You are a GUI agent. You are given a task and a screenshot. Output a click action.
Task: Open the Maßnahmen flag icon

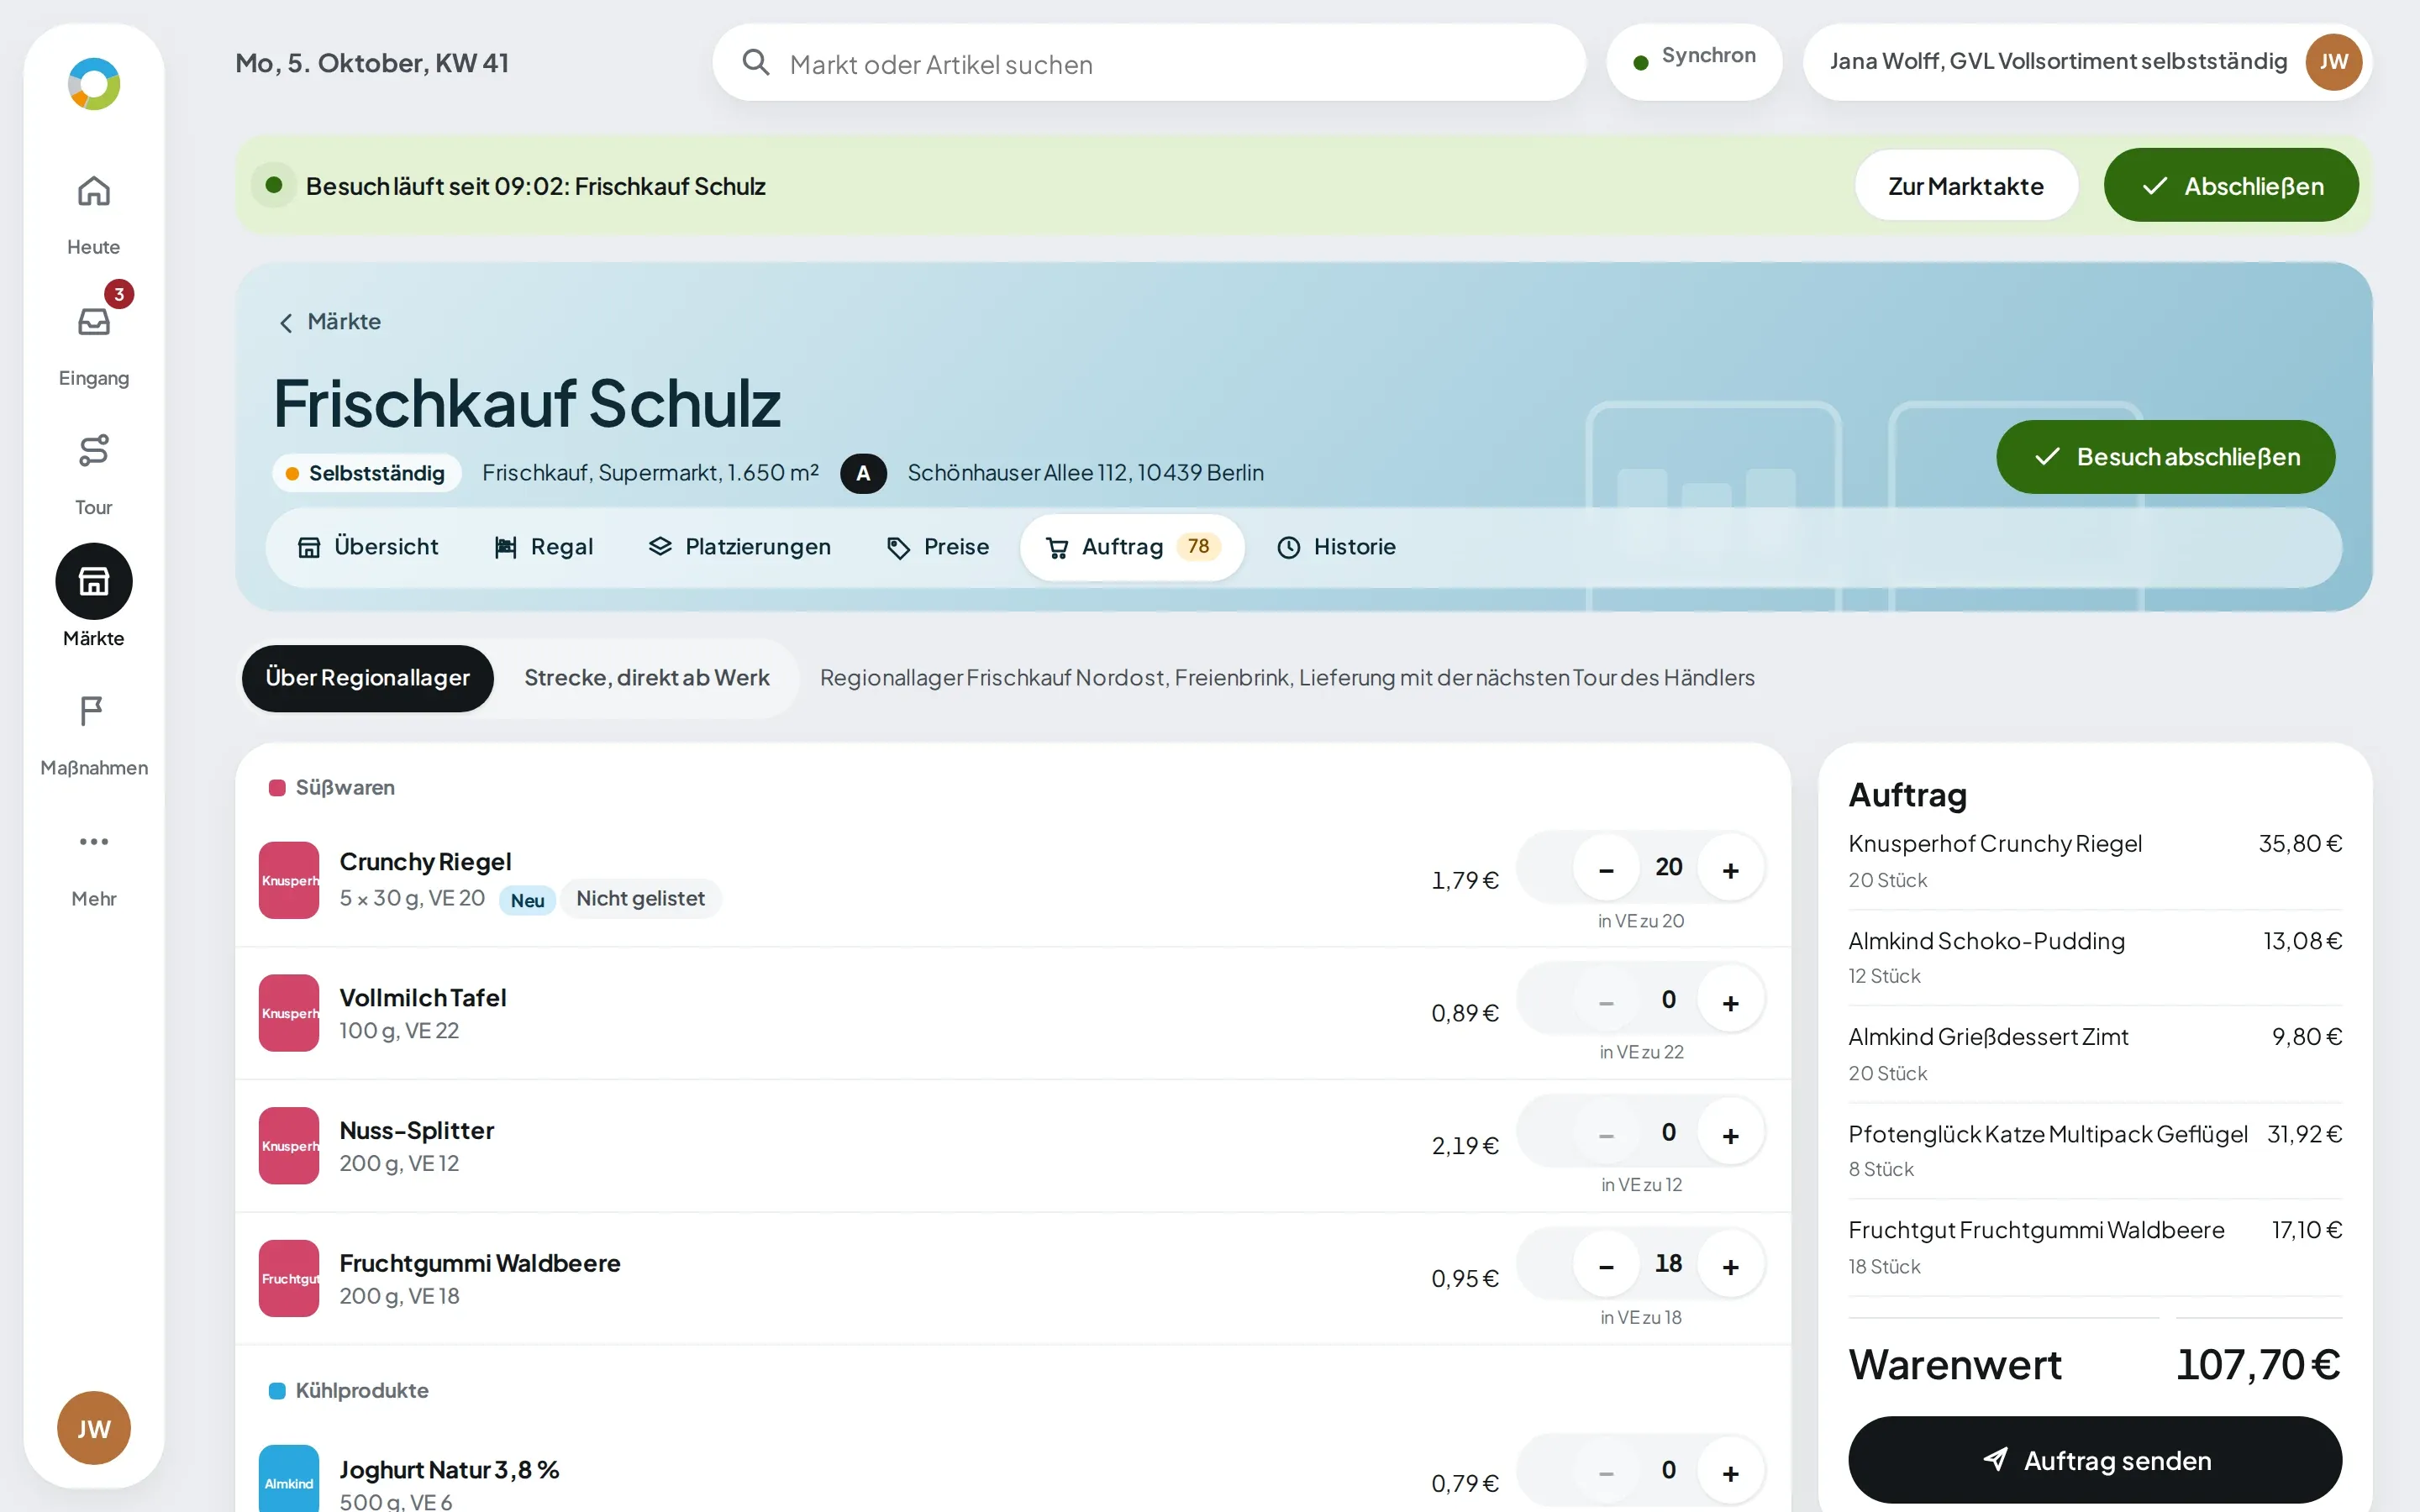click(93, 711)
